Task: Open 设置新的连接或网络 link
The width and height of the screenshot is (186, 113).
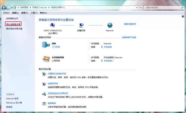Action: pyautogui.click(x=57, y=74)
